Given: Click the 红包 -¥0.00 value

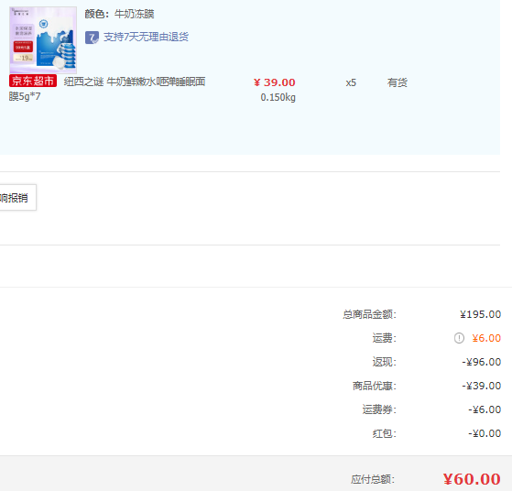Looking at the screenshot, I should coord(485,433).
